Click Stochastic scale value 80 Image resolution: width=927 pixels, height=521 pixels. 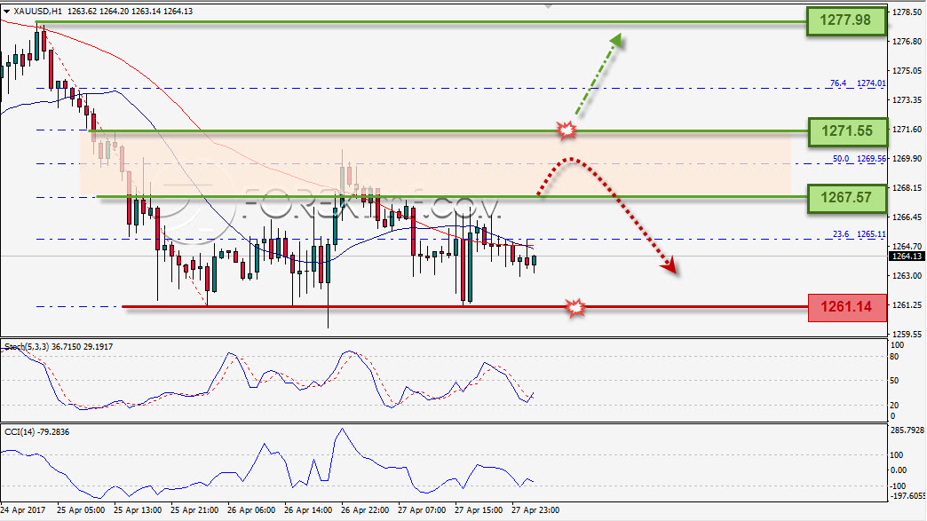894,357
